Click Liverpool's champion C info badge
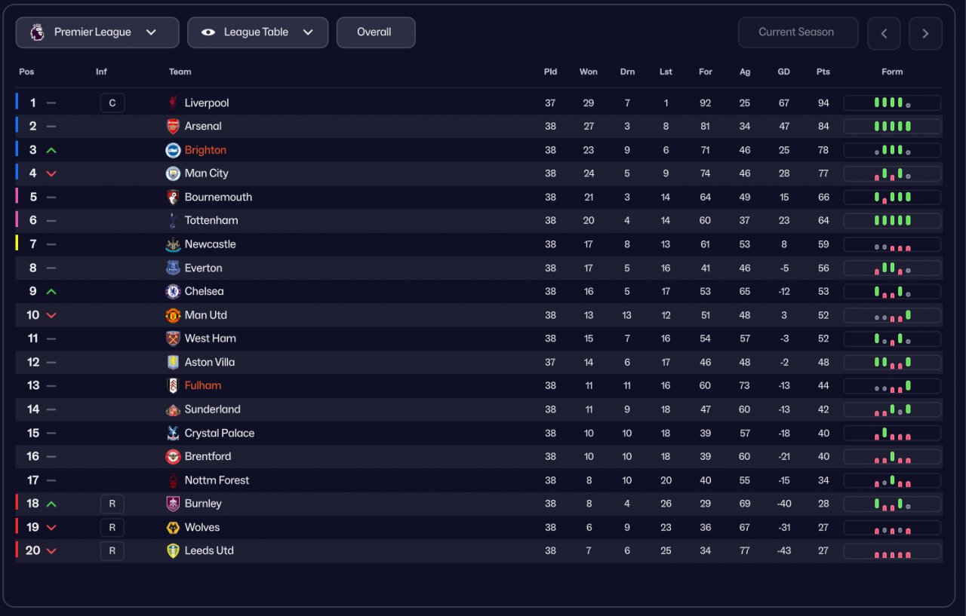This screenshot has height=616, width=966. tap(112, 103)
